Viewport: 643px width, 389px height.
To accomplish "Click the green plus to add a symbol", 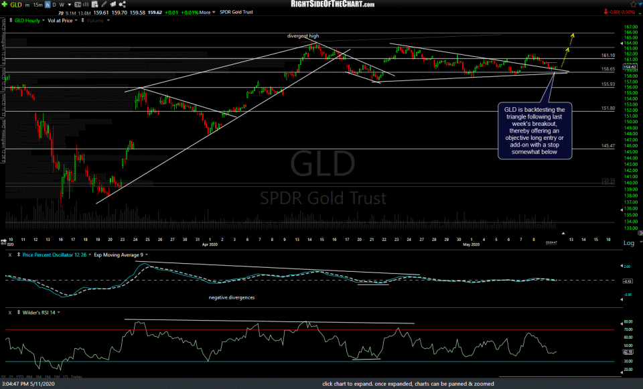I will [4, 5].
